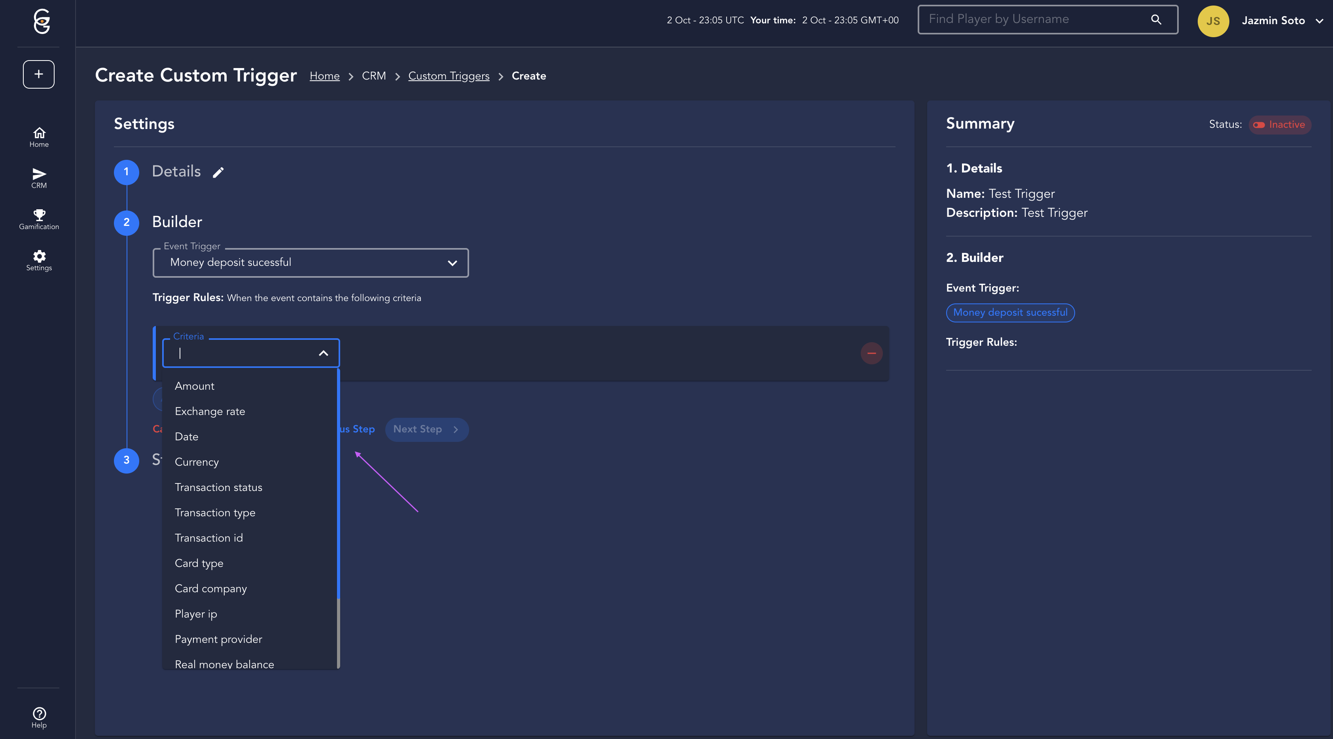Viewport: 1333px width, 739px height.
Task: Select the Card company option
Action: point(210,589)
